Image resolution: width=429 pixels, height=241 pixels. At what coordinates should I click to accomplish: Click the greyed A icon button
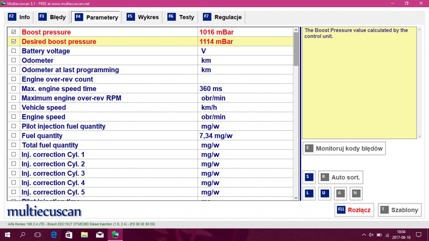(340, 194)
